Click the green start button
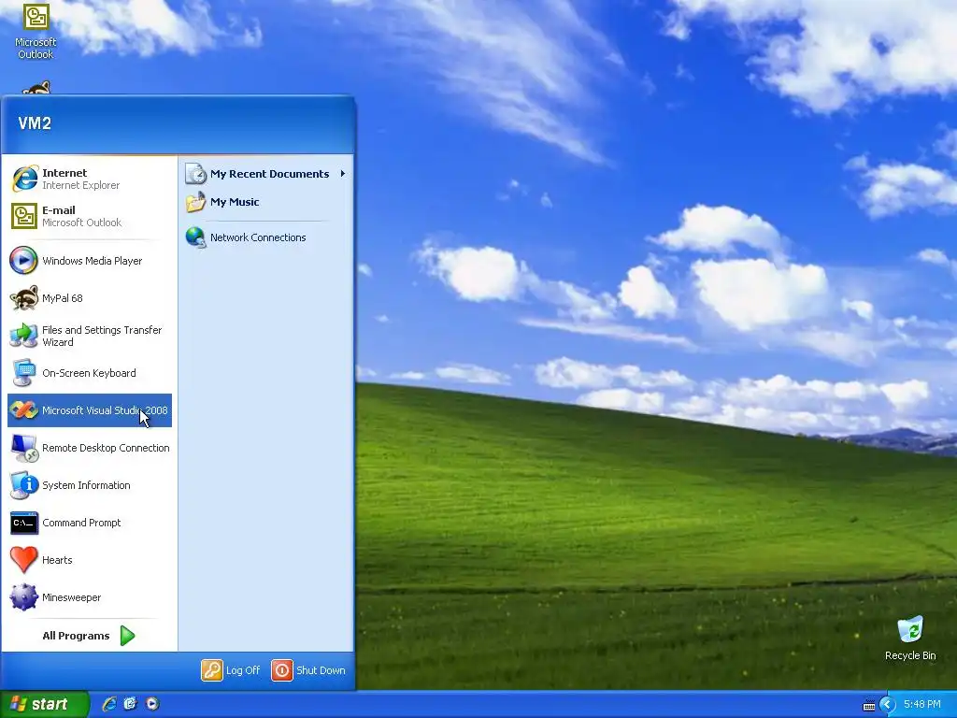This screenshot has height=718, width=957. pos(45,704)
